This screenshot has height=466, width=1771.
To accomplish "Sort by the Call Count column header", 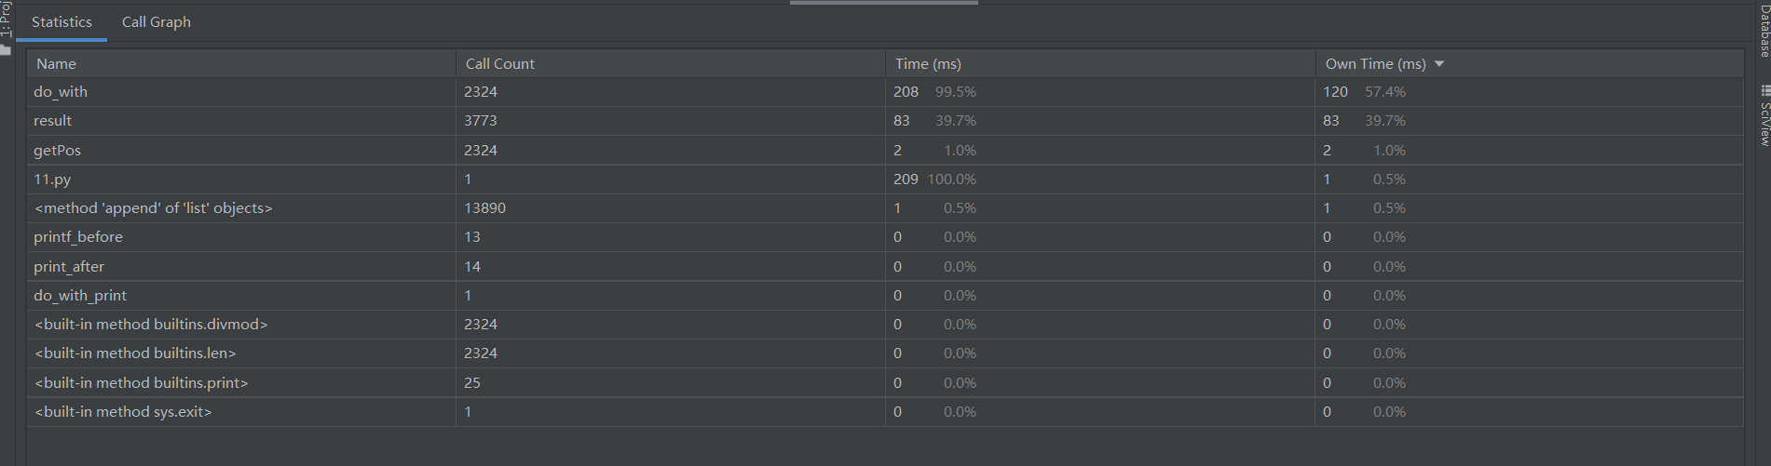I will 500,64.
